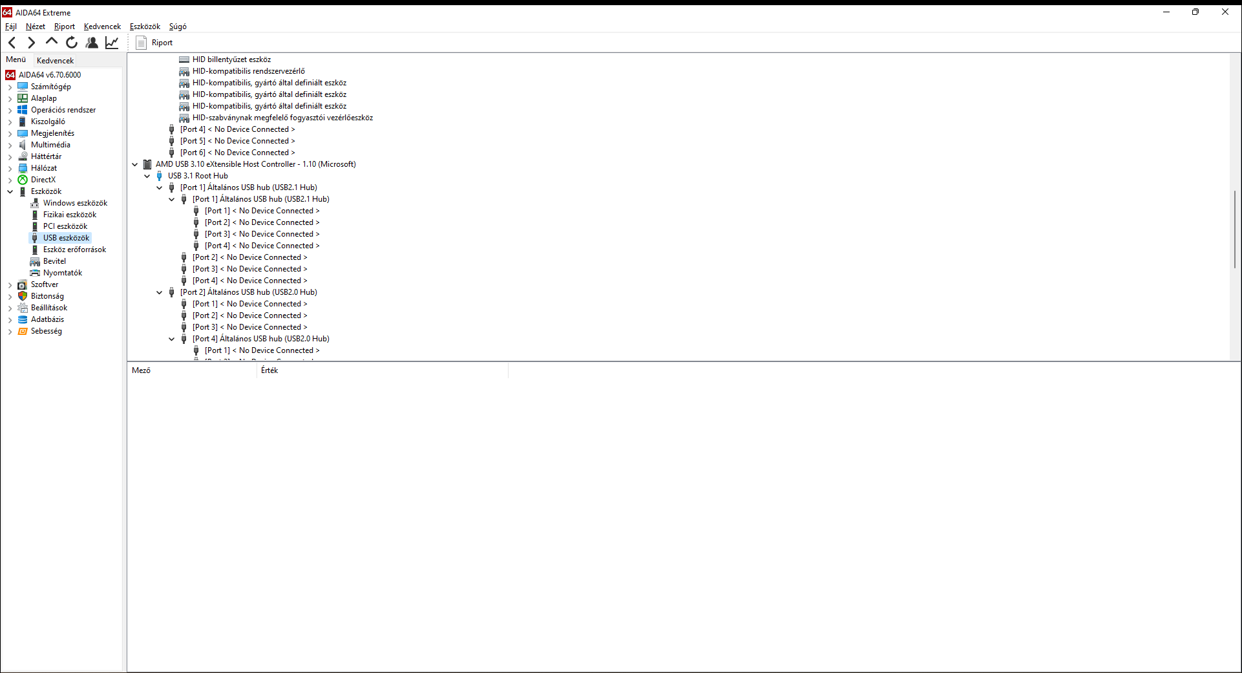This screenshot has height=673, width=1242.
Task: Collapse the AMD USB 3.10 eXtensible Host Controller node
Action: 134,164
